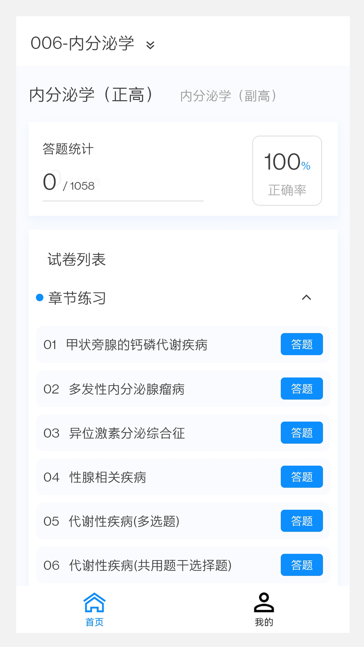Start 答题 for 代谢性疾病(共用题干选择题)
364x647 pixels.
(x=302, y=565)
